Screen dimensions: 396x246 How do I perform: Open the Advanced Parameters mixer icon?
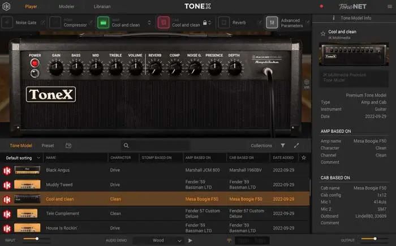[x=272, y=23]
